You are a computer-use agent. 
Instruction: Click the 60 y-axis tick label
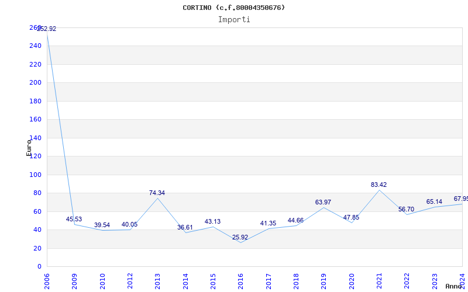(x=37, y=211)
